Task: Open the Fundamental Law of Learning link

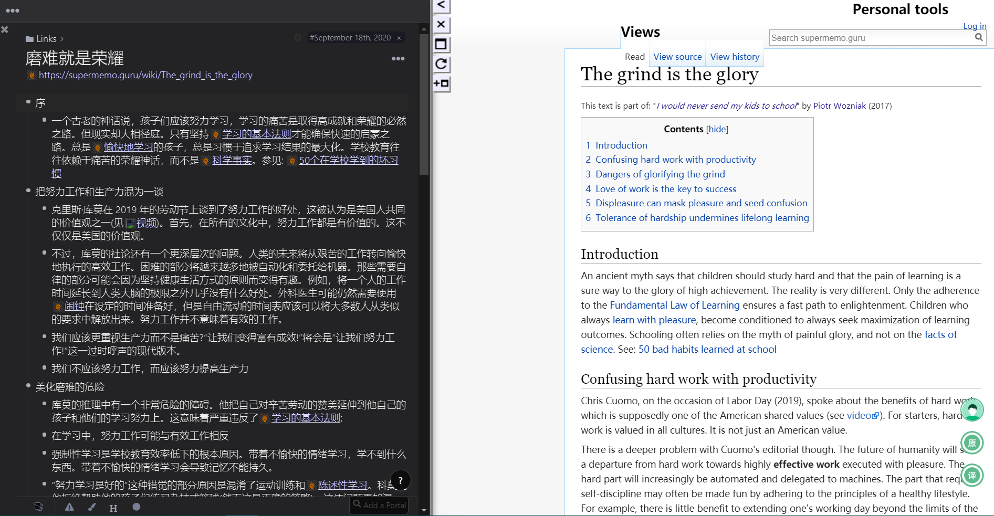Action: pos(675,306)
